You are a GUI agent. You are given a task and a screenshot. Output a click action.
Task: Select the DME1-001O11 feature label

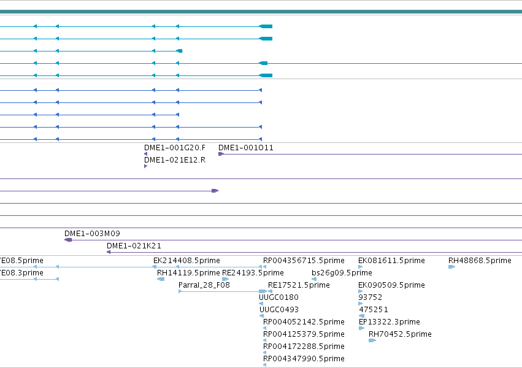tap(246, 148)
